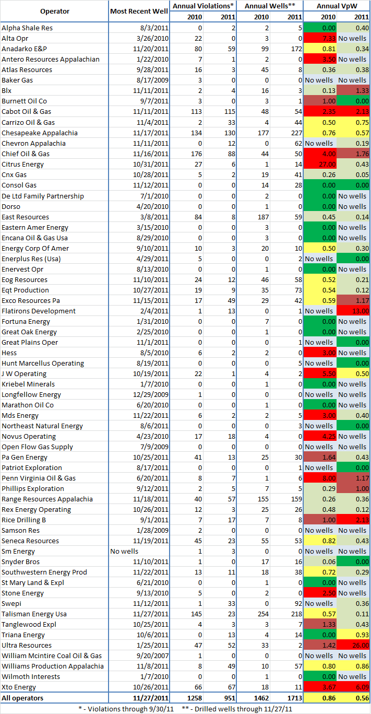Select the Alta Opr operator cell
This screenshot has width=371, height=714.
coord(54,38)
